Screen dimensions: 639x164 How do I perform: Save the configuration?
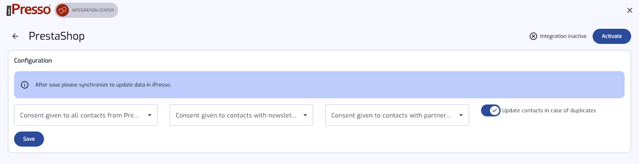coord(29,139)
